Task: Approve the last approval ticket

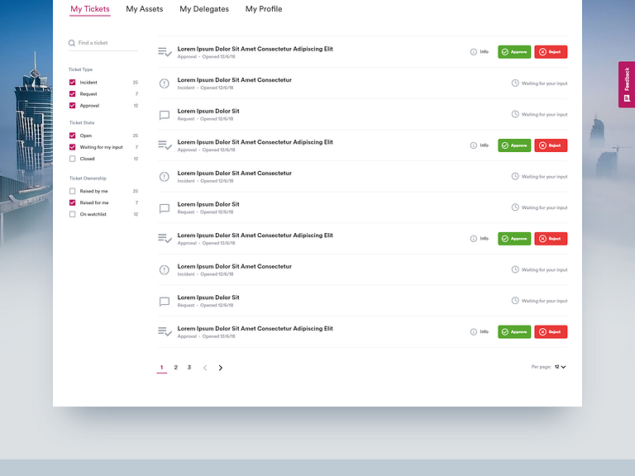Action: [514, 332]
